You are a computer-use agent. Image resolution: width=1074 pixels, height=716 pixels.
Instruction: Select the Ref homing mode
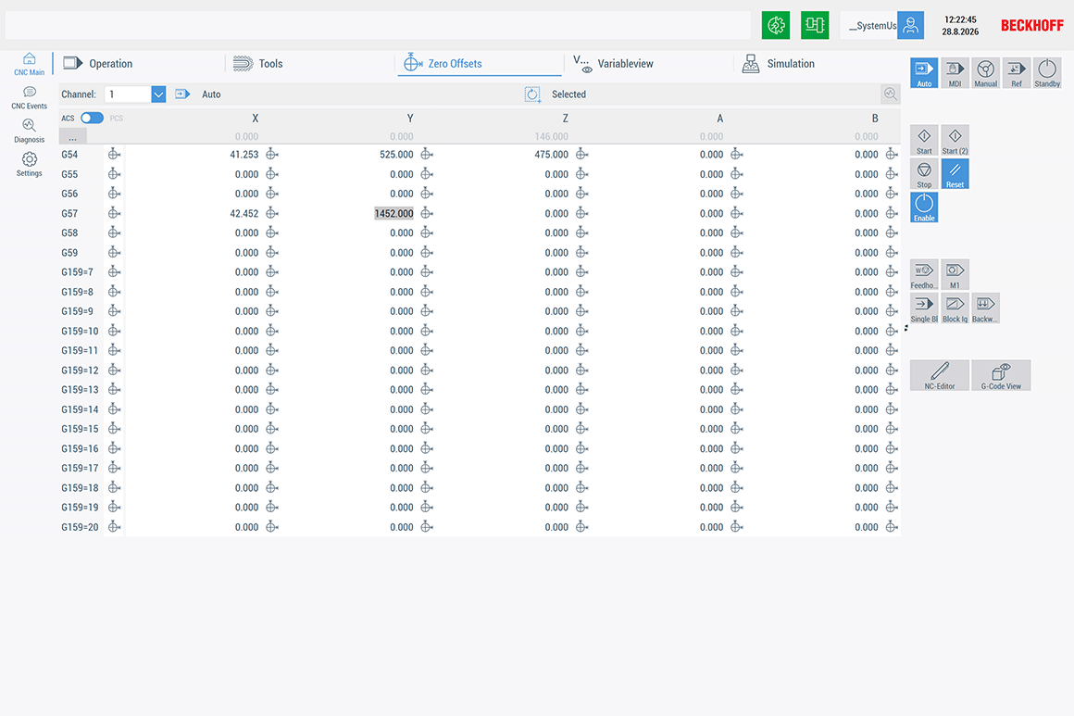pos(1017,72)
